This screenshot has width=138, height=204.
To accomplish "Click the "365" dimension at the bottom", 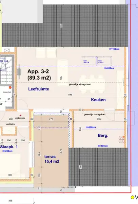I will 11,201.
